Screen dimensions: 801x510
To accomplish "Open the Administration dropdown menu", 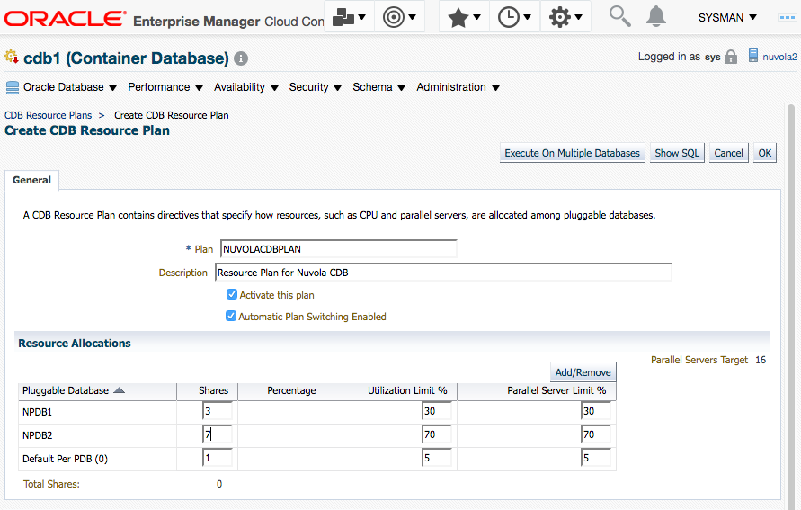I will tap(458, 87).
